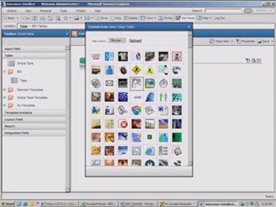Choose the brown beetle icon
This screenshot has height=207, width=276.
(x=123, y=70)
